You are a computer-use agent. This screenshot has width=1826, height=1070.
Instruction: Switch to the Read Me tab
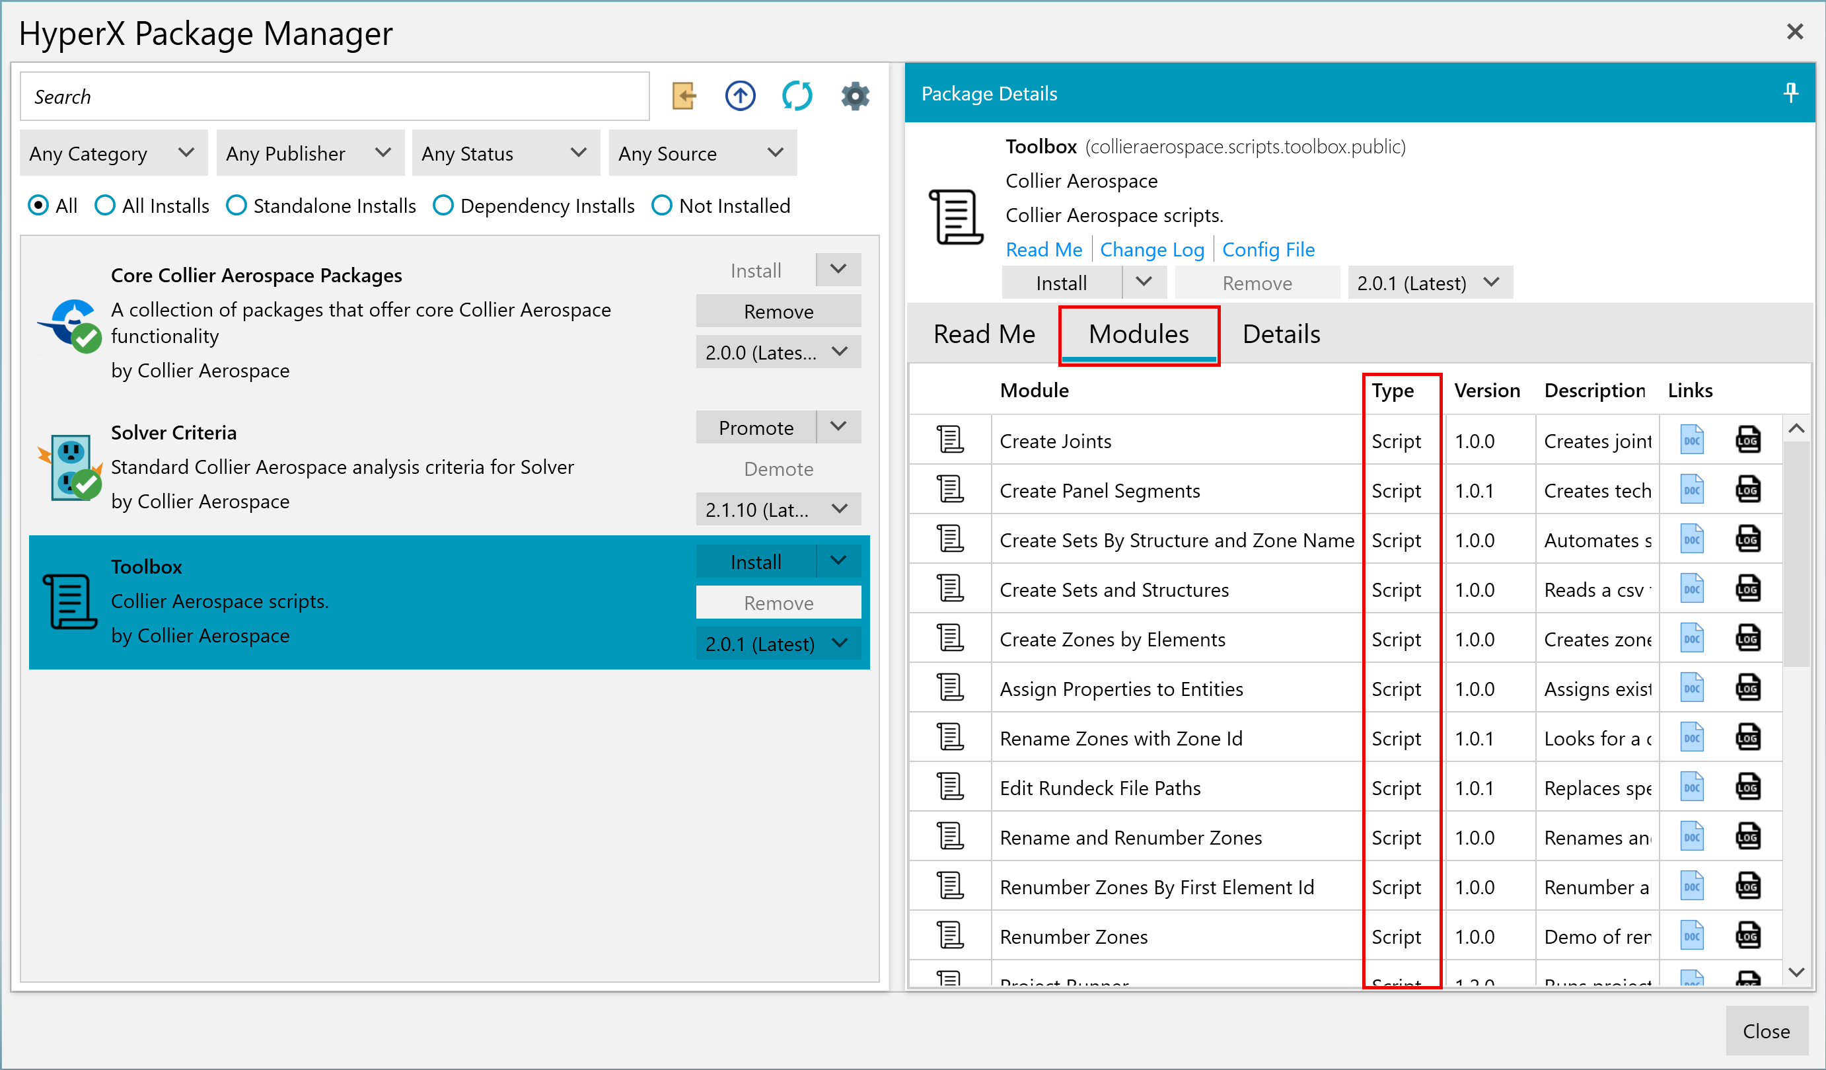(984, 334)
